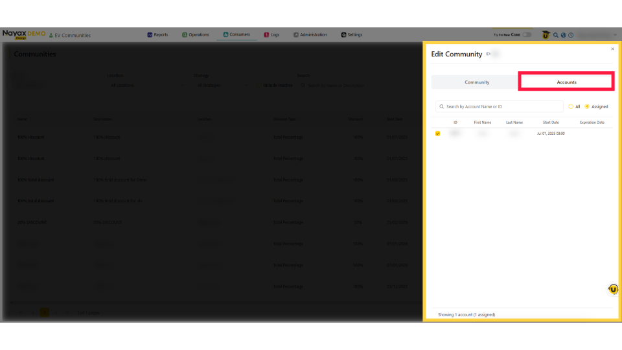Open the Administration menu
Viewport: 622px width, 350px height.
click(x=310, y=35)
